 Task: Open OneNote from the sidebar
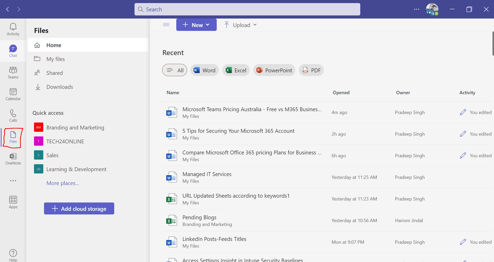point(13,159)
